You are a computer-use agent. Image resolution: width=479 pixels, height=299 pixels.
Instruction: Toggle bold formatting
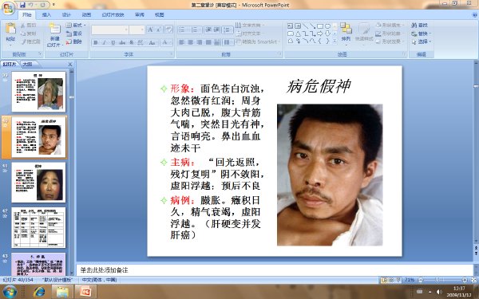96,42
